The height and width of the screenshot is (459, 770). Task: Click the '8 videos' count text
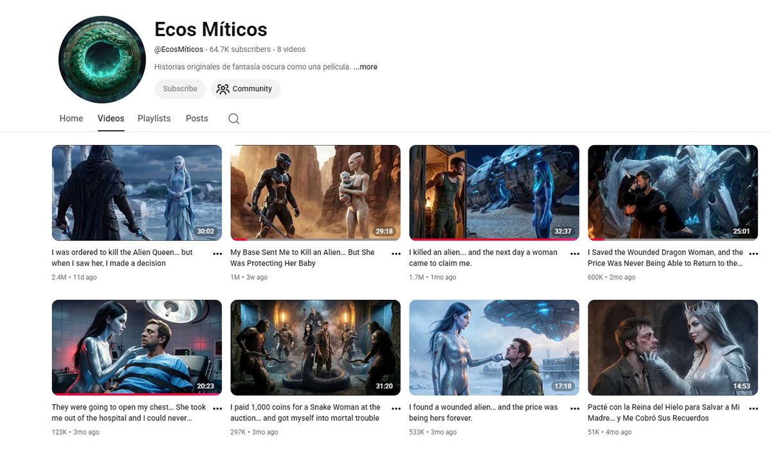pos(291,49)
